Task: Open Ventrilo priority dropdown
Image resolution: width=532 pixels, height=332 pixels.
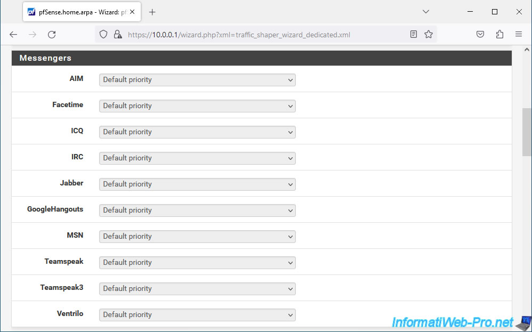Action: pyautogui.click(x=197, y=315)
